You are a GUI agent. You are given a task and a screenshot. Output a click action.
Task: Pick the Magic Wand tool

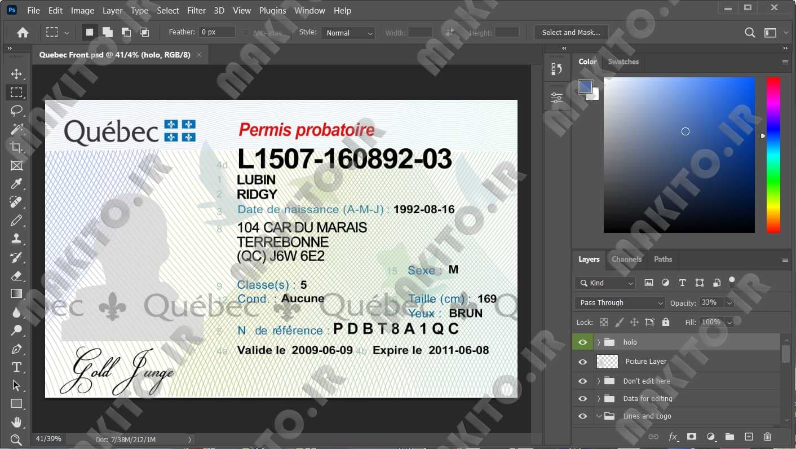pyautogui.click(x=16, y=129)
